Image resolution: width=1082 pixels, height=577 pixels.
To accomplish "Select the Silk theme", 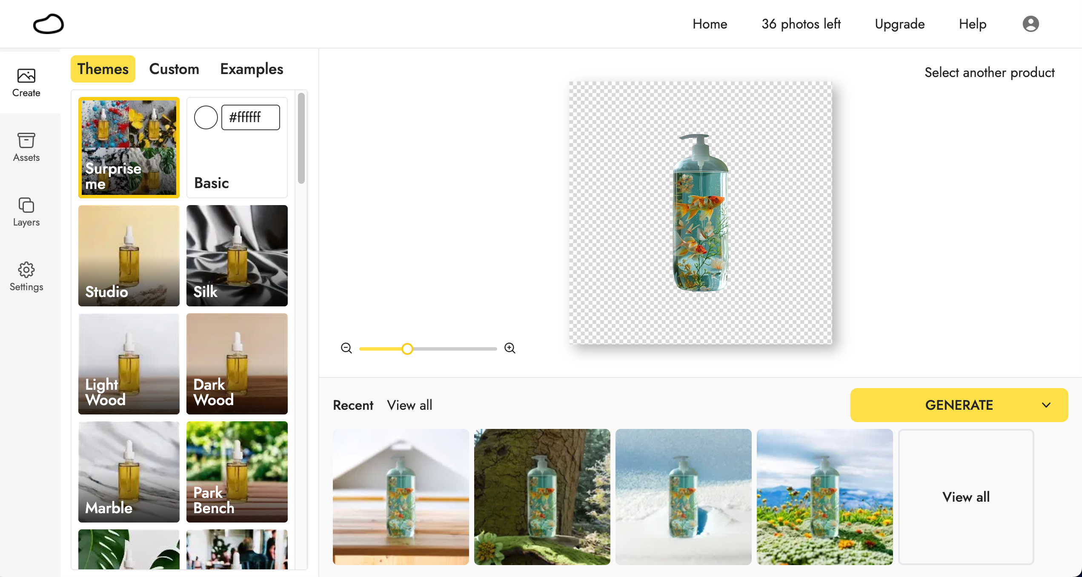I will point(237,256).
